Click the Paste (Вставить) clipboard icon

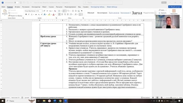[x=5, y=11]
